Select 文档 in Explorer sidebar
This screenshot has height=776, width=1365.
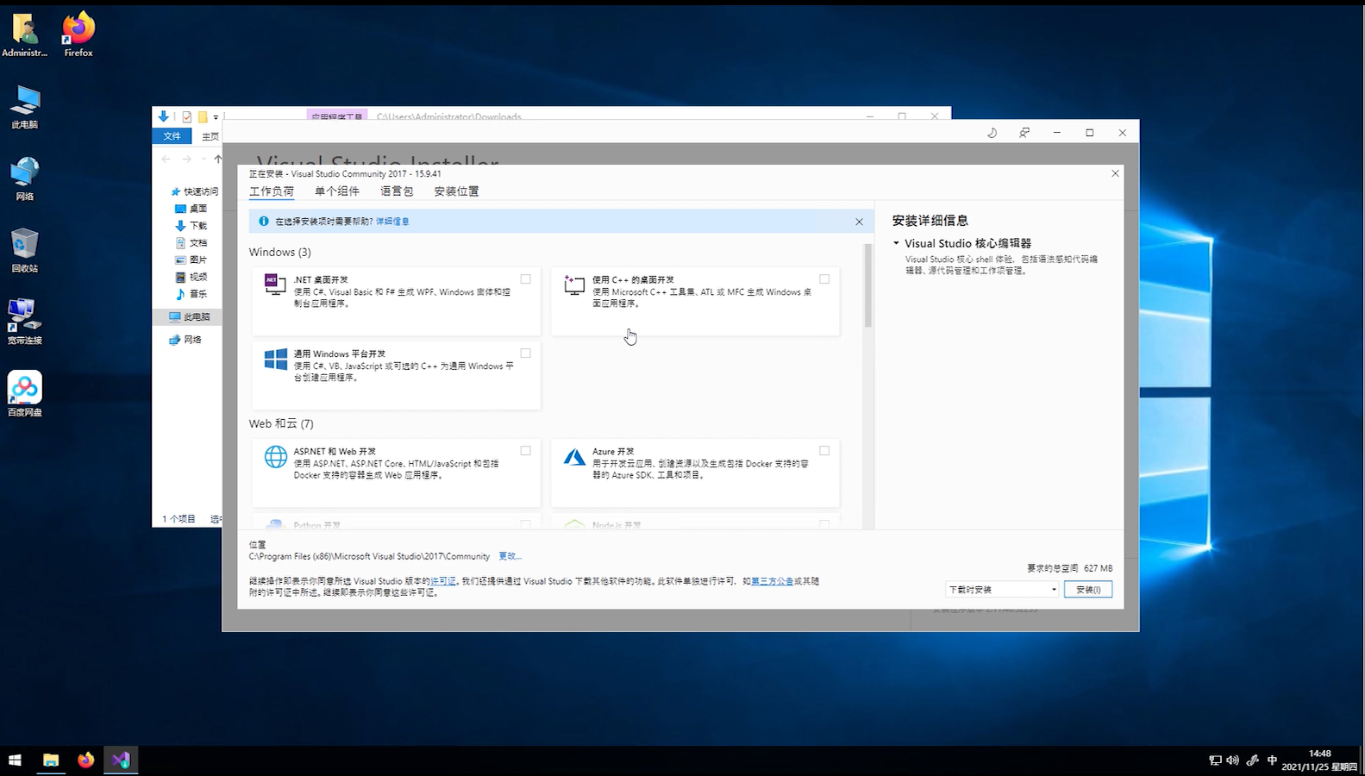(x=191, y=243)
